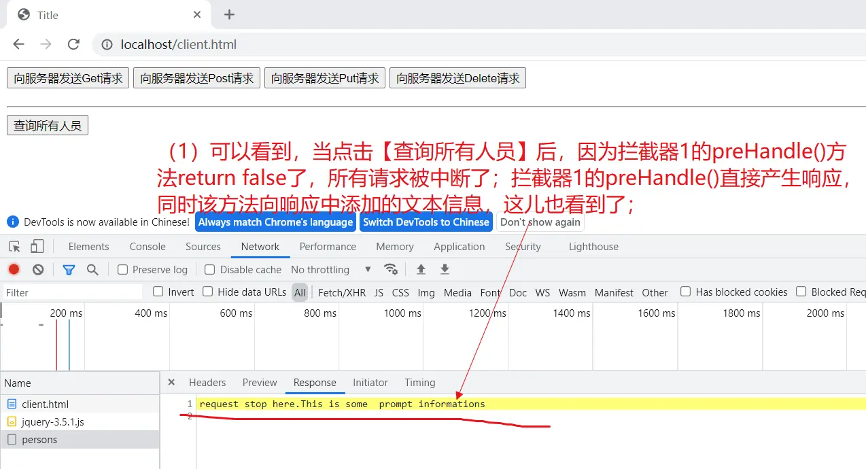Enable Preserve log checkbox

[x=122, y=270]
